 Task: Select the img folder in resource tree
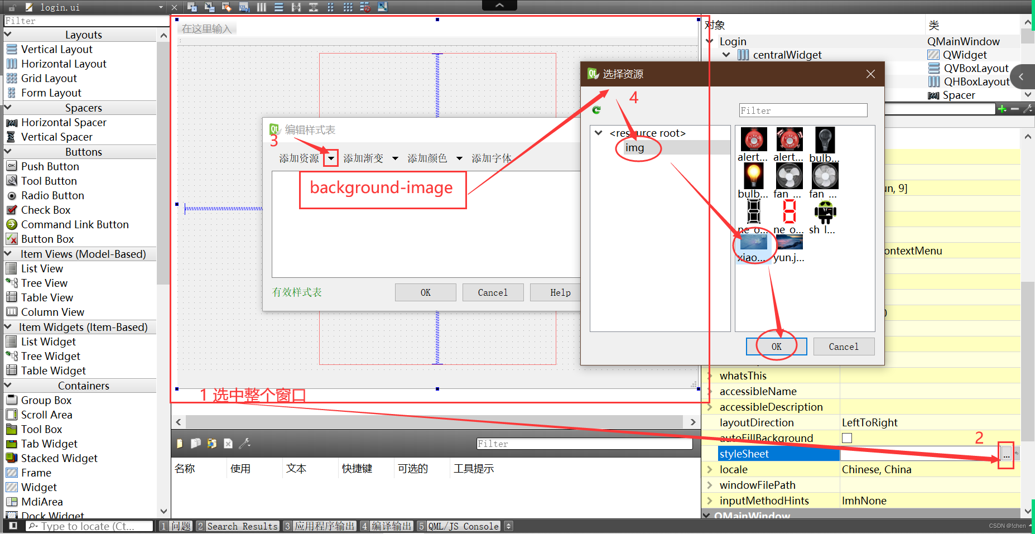point(634,147)
